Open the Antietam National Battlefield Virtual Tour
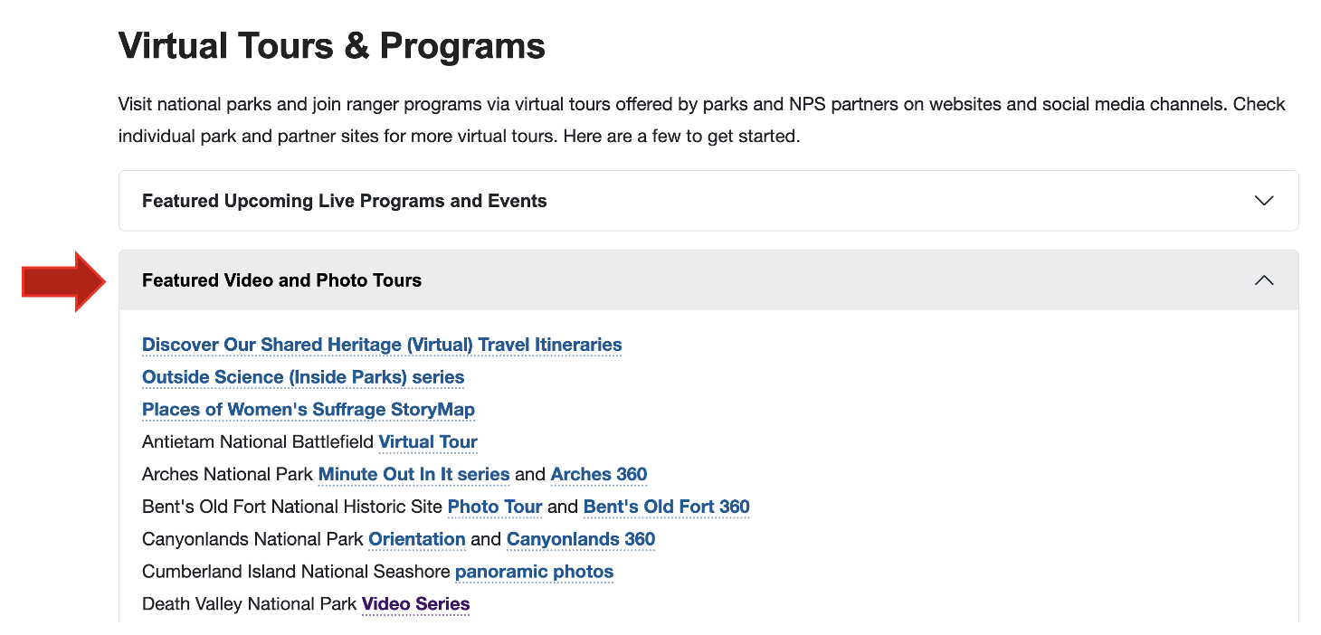This screenshot has height=635, width=1321. tap(428, 441)
